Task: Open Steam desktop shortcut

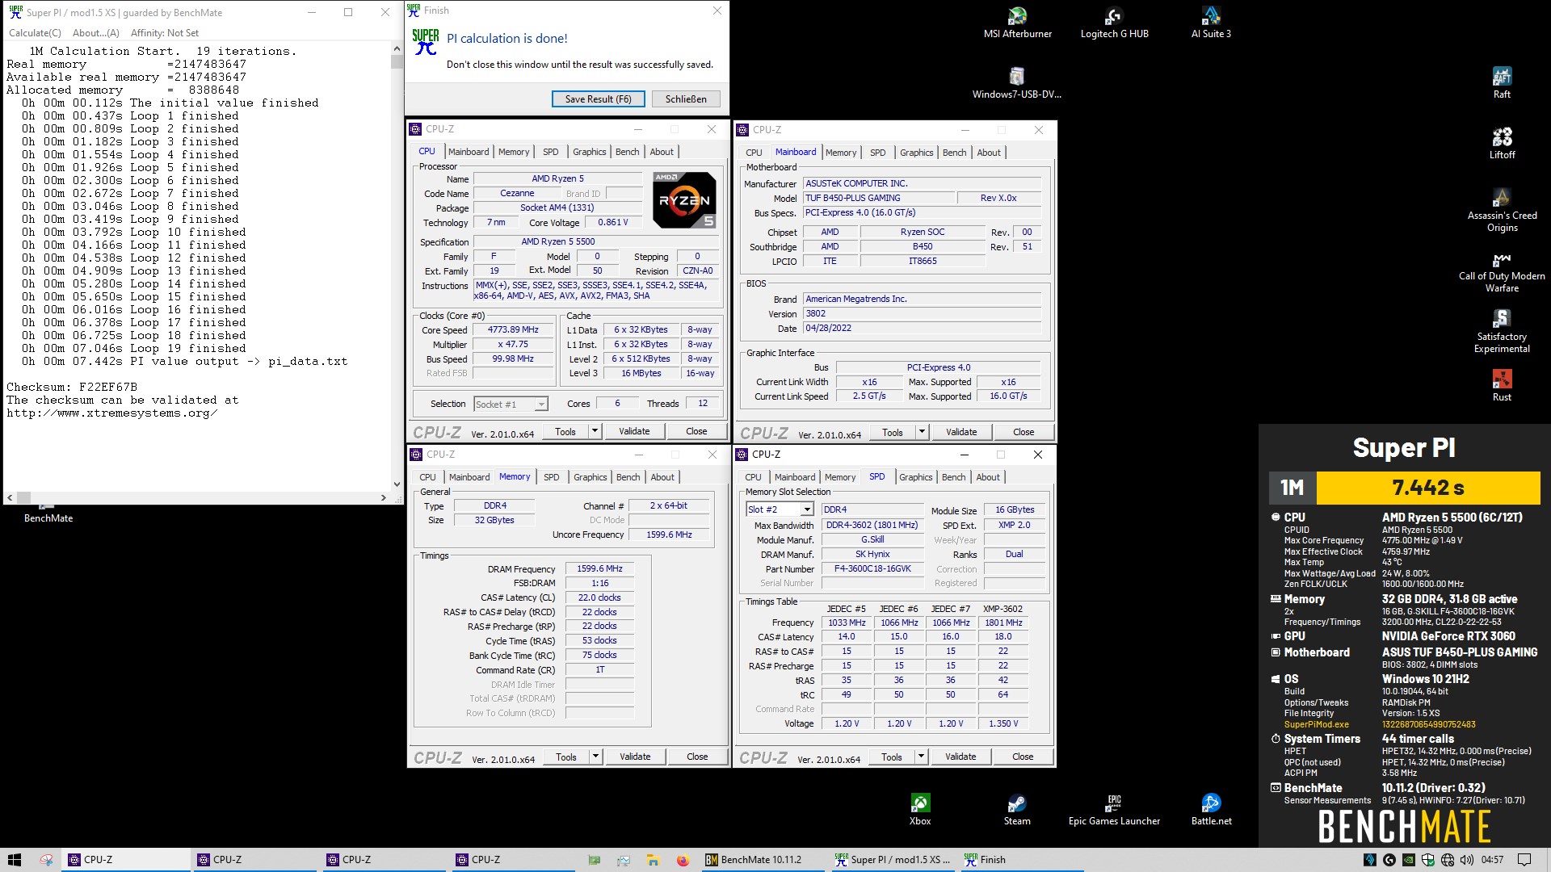Action: pos(1017,810)
